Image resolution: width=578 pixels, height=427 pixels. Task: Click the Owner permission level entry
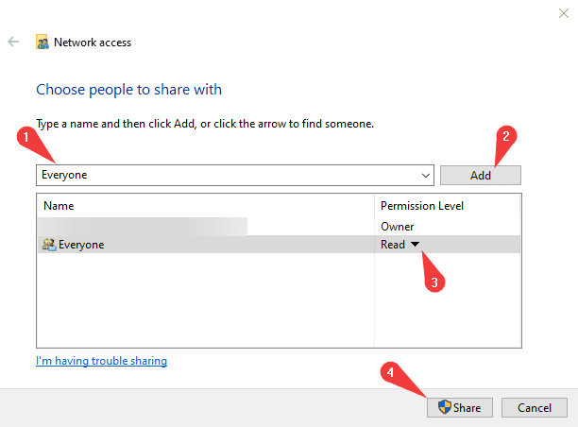397,227
